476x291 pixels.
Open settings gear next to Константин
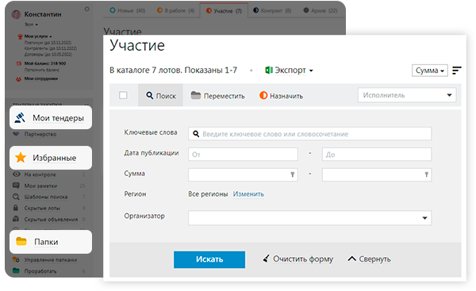[86, 9]
